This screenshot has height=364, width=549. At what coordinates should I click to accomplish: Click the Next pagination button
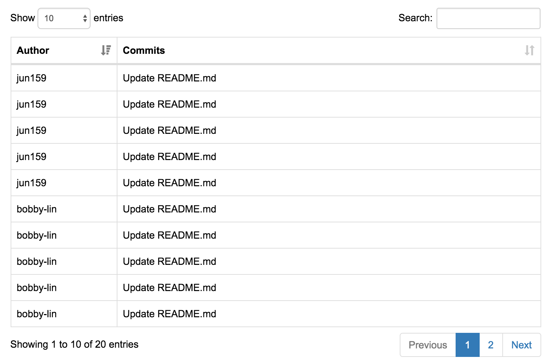point(521,345)
